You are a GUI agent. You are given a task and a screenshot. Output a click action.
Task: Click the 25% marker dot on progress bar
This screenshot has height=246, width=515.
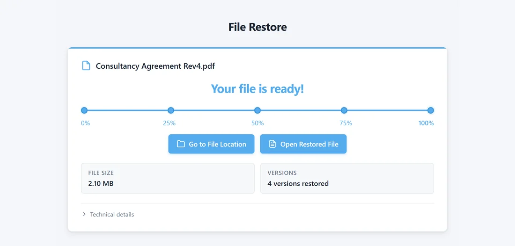point(171,110)
